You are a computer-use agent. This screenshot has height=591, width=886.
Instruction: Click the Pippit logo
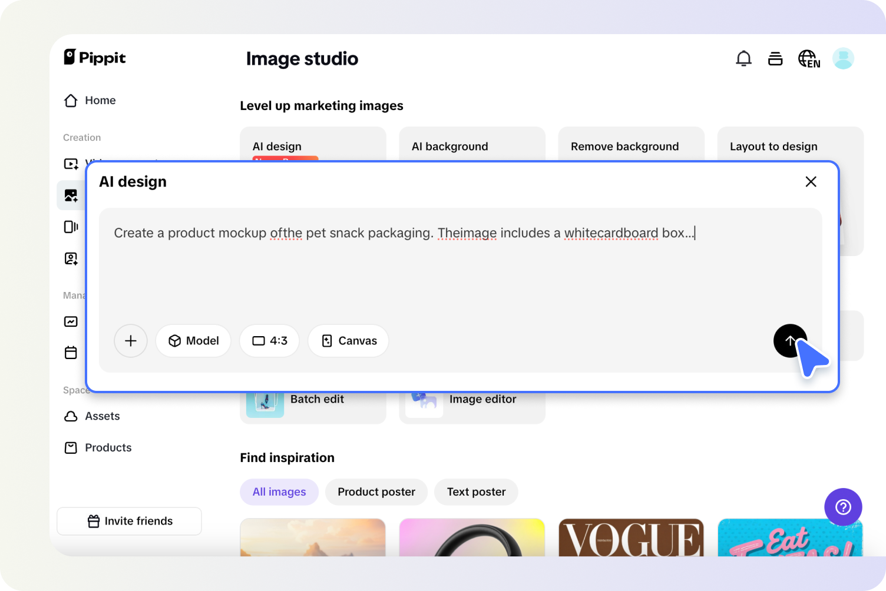click(x=95, y=57)
